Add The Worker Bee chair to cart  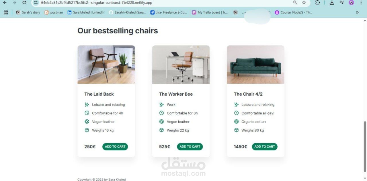[x=190, y=146]
